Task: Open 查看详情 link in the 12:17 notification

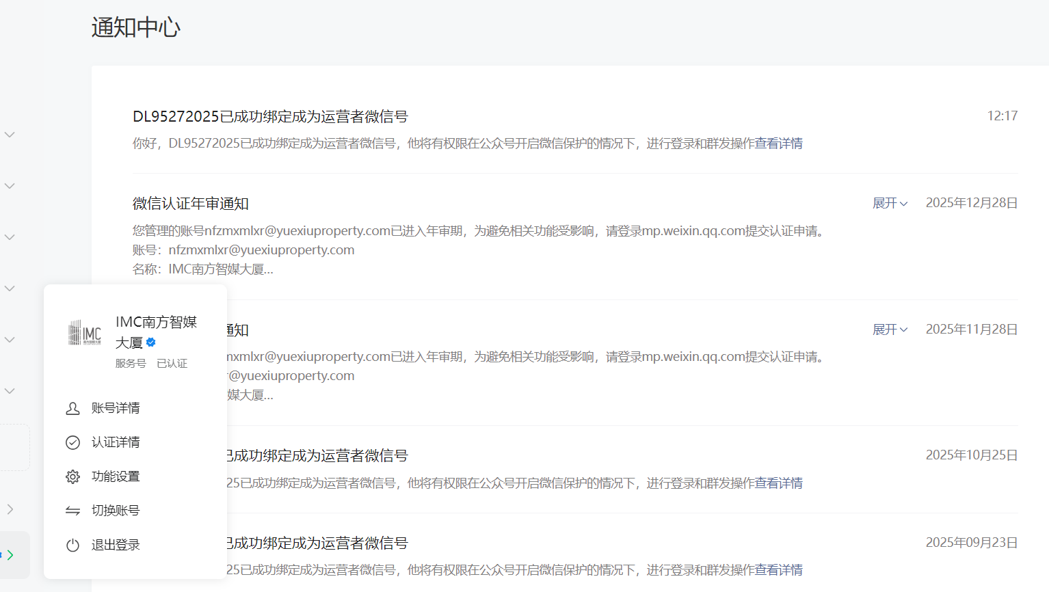Action: click(779, 144)
